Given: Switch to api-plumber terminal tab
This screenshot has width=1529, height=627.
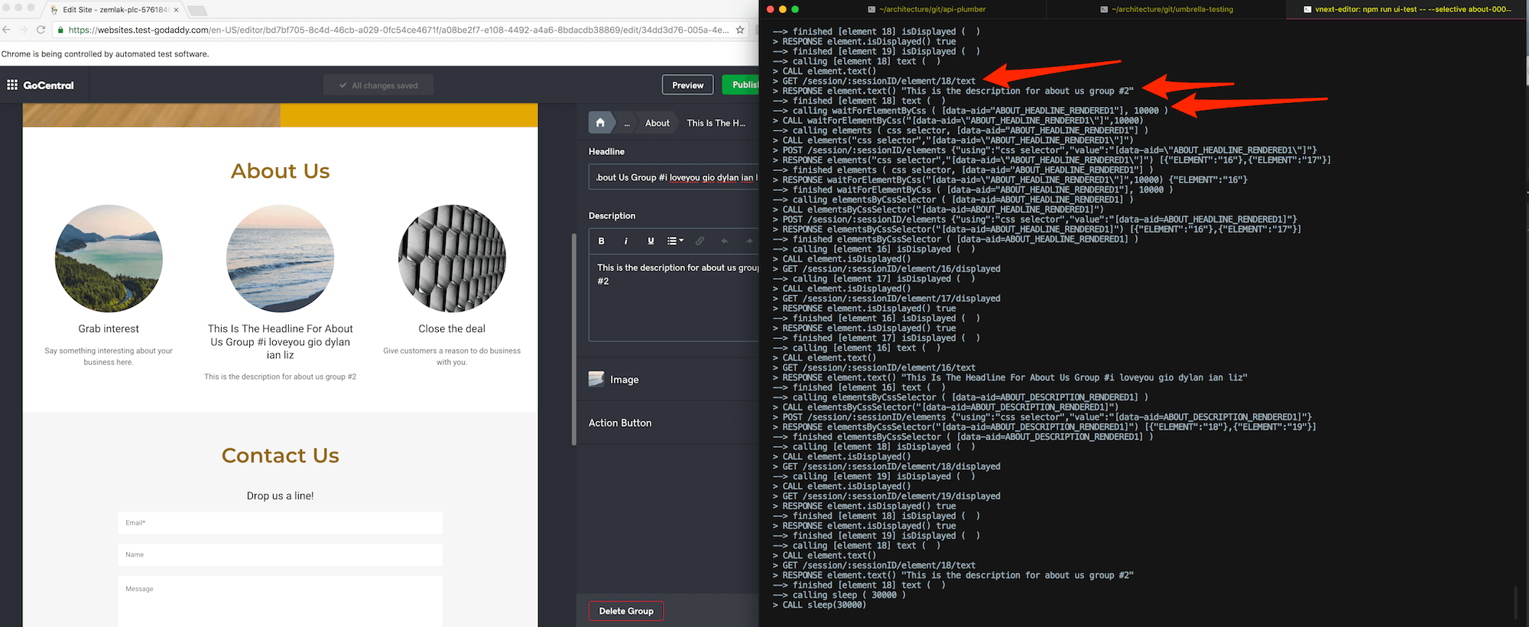Looking at the screenshot, I should click(927, 9).
